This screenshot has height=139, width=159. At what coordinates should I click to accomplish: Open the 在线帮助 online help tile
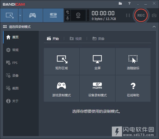[x=133, y=88]
